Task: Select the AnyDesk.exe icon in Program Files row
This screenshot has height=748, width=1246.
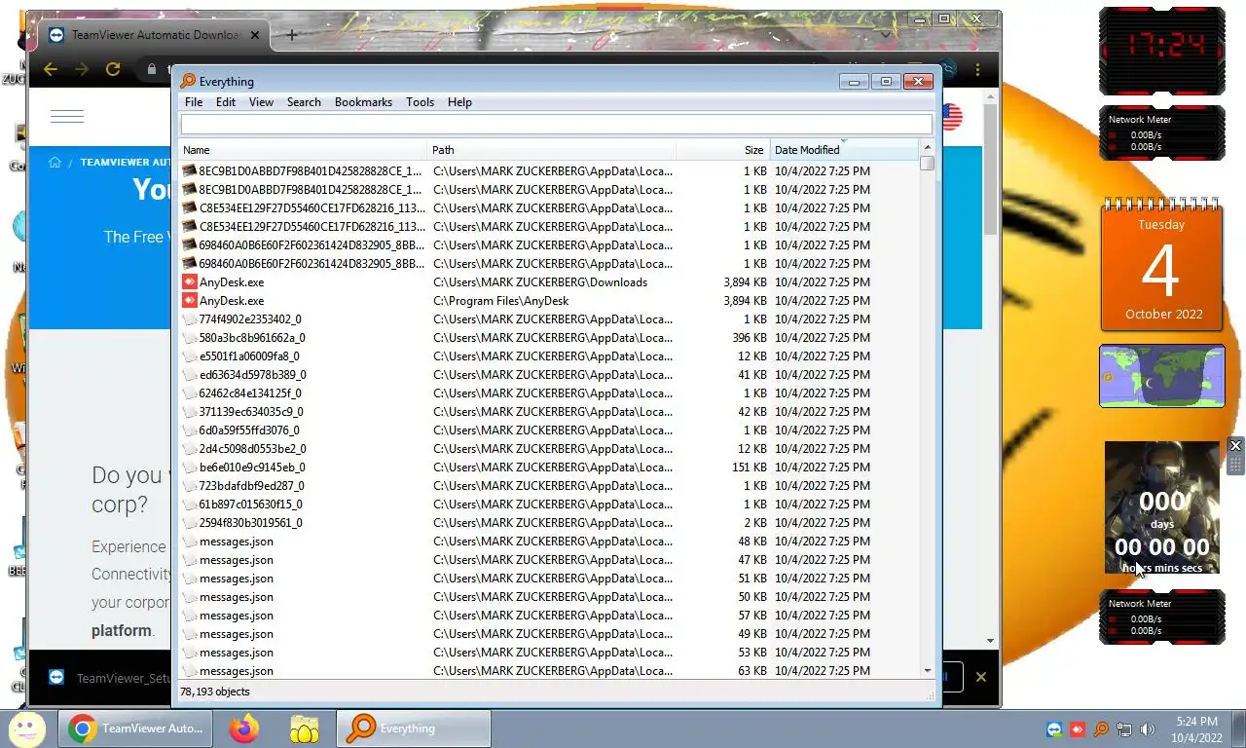Action: 190,301
